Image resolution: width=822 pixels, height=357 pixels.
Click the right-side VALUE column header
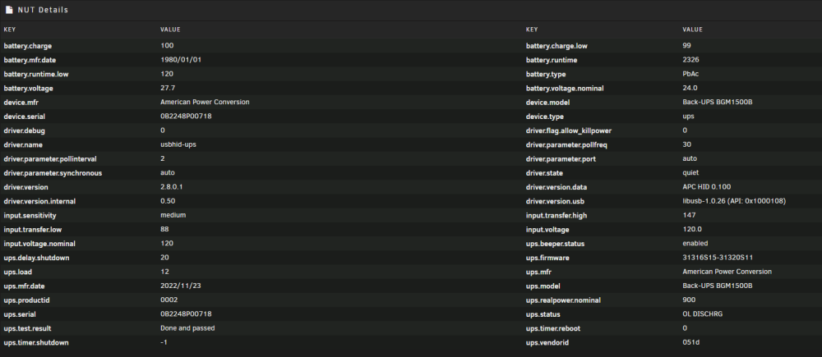tap(692, 30)
